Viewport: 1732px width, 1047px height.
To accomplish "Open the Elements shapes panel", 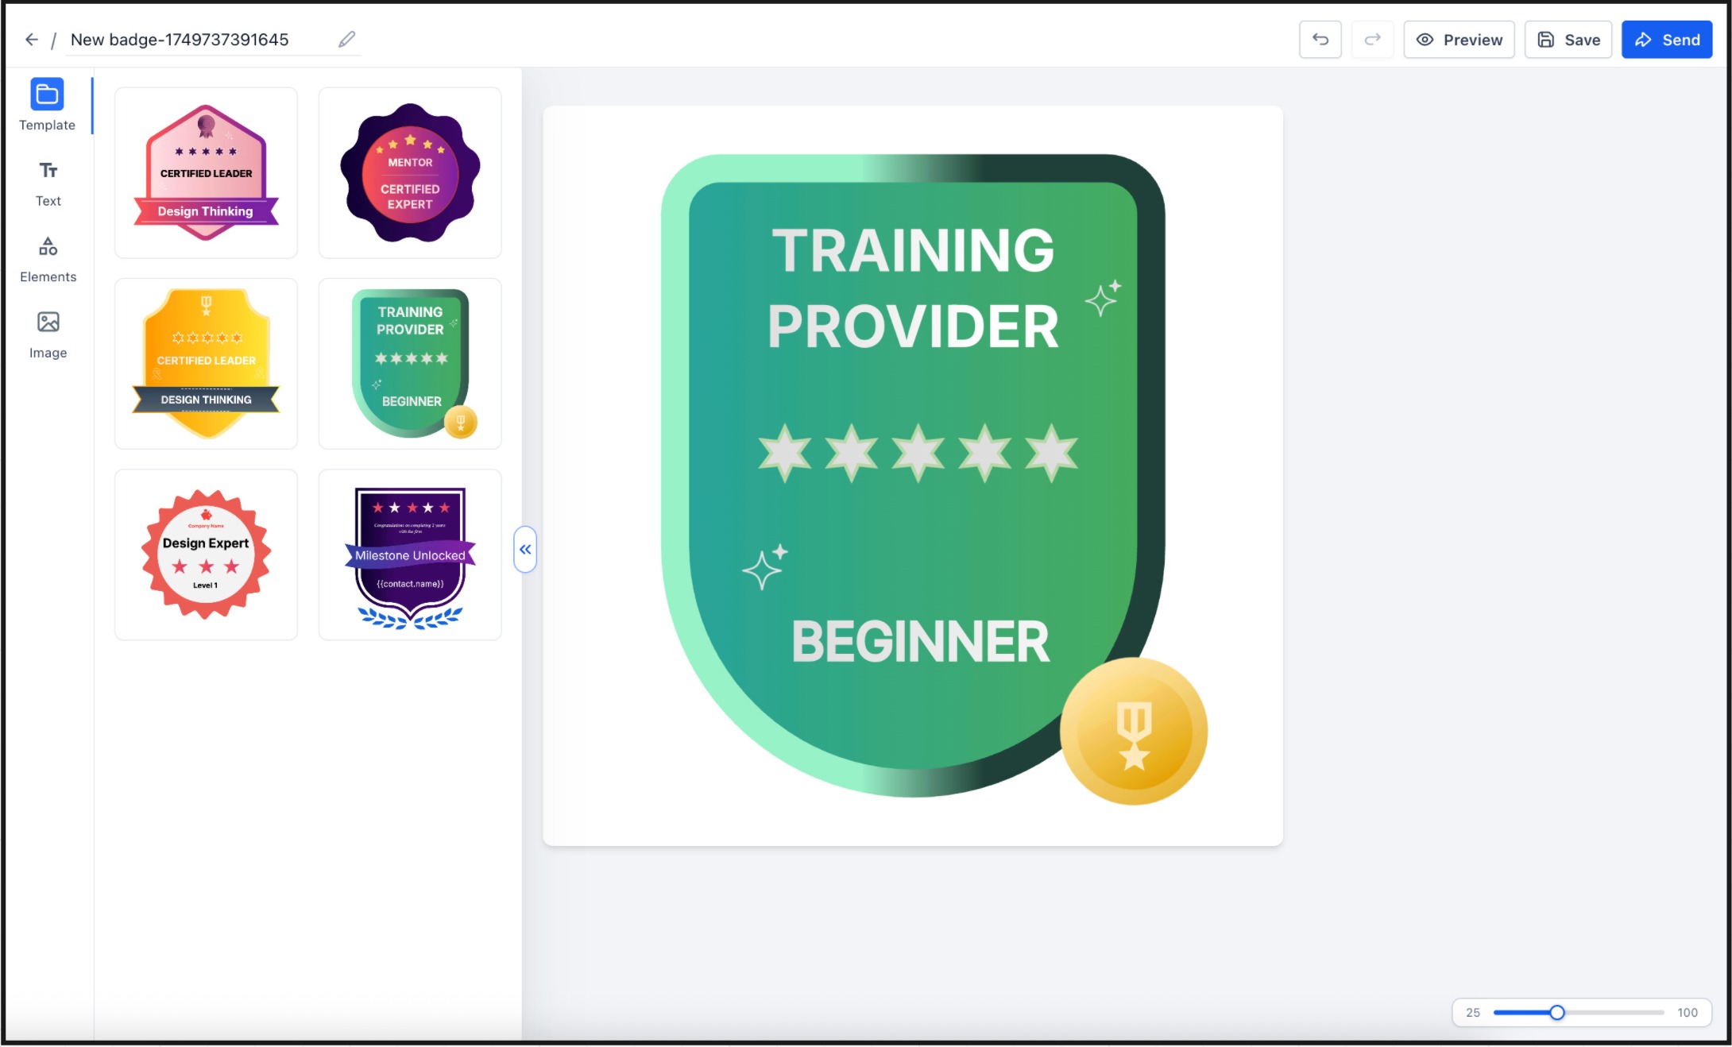I will pos(48,259).
